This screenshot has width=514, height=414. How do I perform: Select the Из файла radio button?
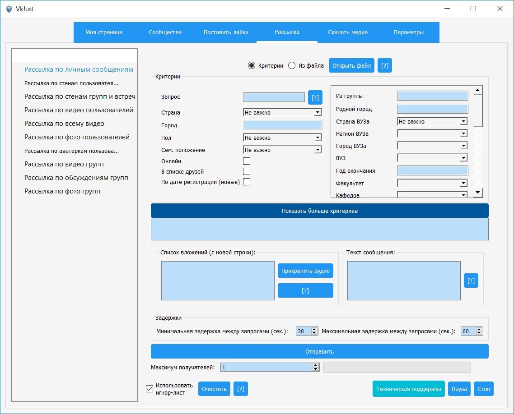pyautogui.click(x=292, y=65)
